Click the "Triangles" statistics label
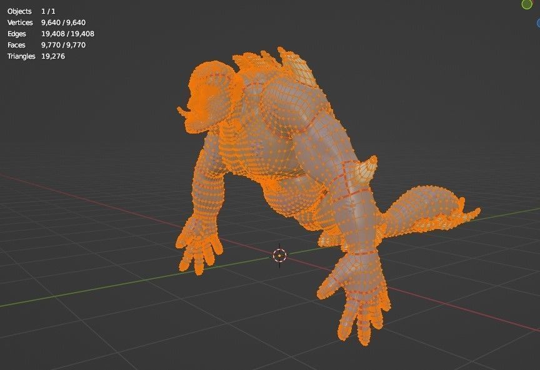Viewport: 540px width, 370px height. tap(21, 56)
